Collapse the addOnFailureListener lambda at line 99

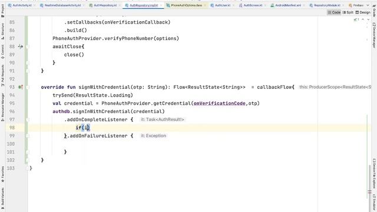(28, 136)
